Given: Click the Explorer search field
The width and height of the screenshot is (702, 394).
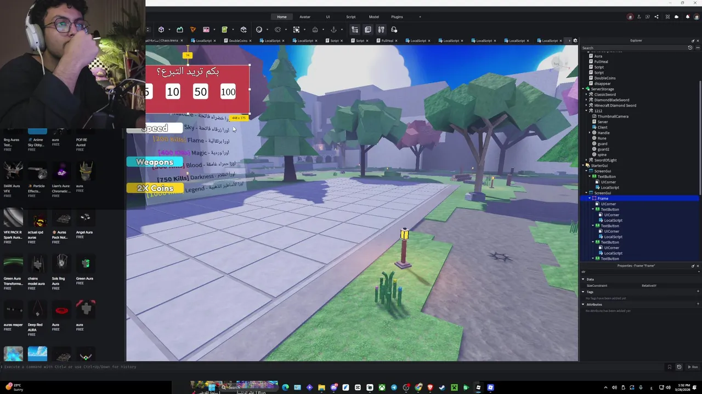Looking at the screenshot, I should 633,48.
